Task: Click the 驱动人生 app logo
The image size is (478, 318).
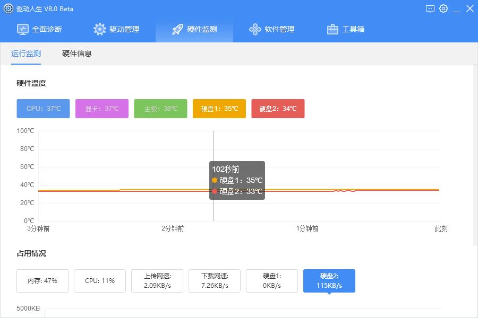Action: click(x=7, y=8)
